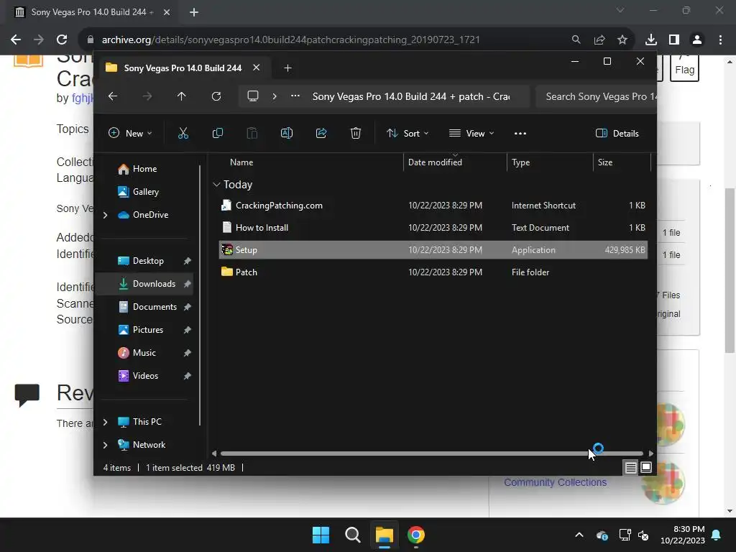Select the Patch folder
736x552 pixels.
(433, 272)
